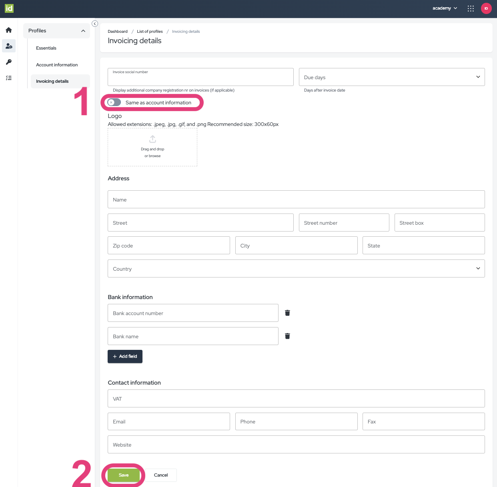Open the app grid icon in top bar
This screenshot has height=487, width=497.
coord(471,8)
